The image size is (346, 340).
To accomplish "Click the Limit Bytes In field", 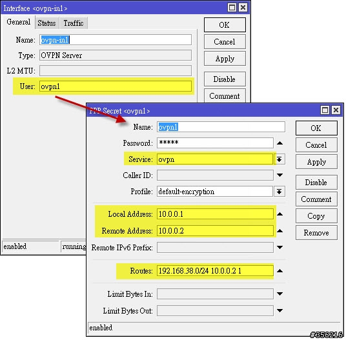I will (x=215, y=294).
